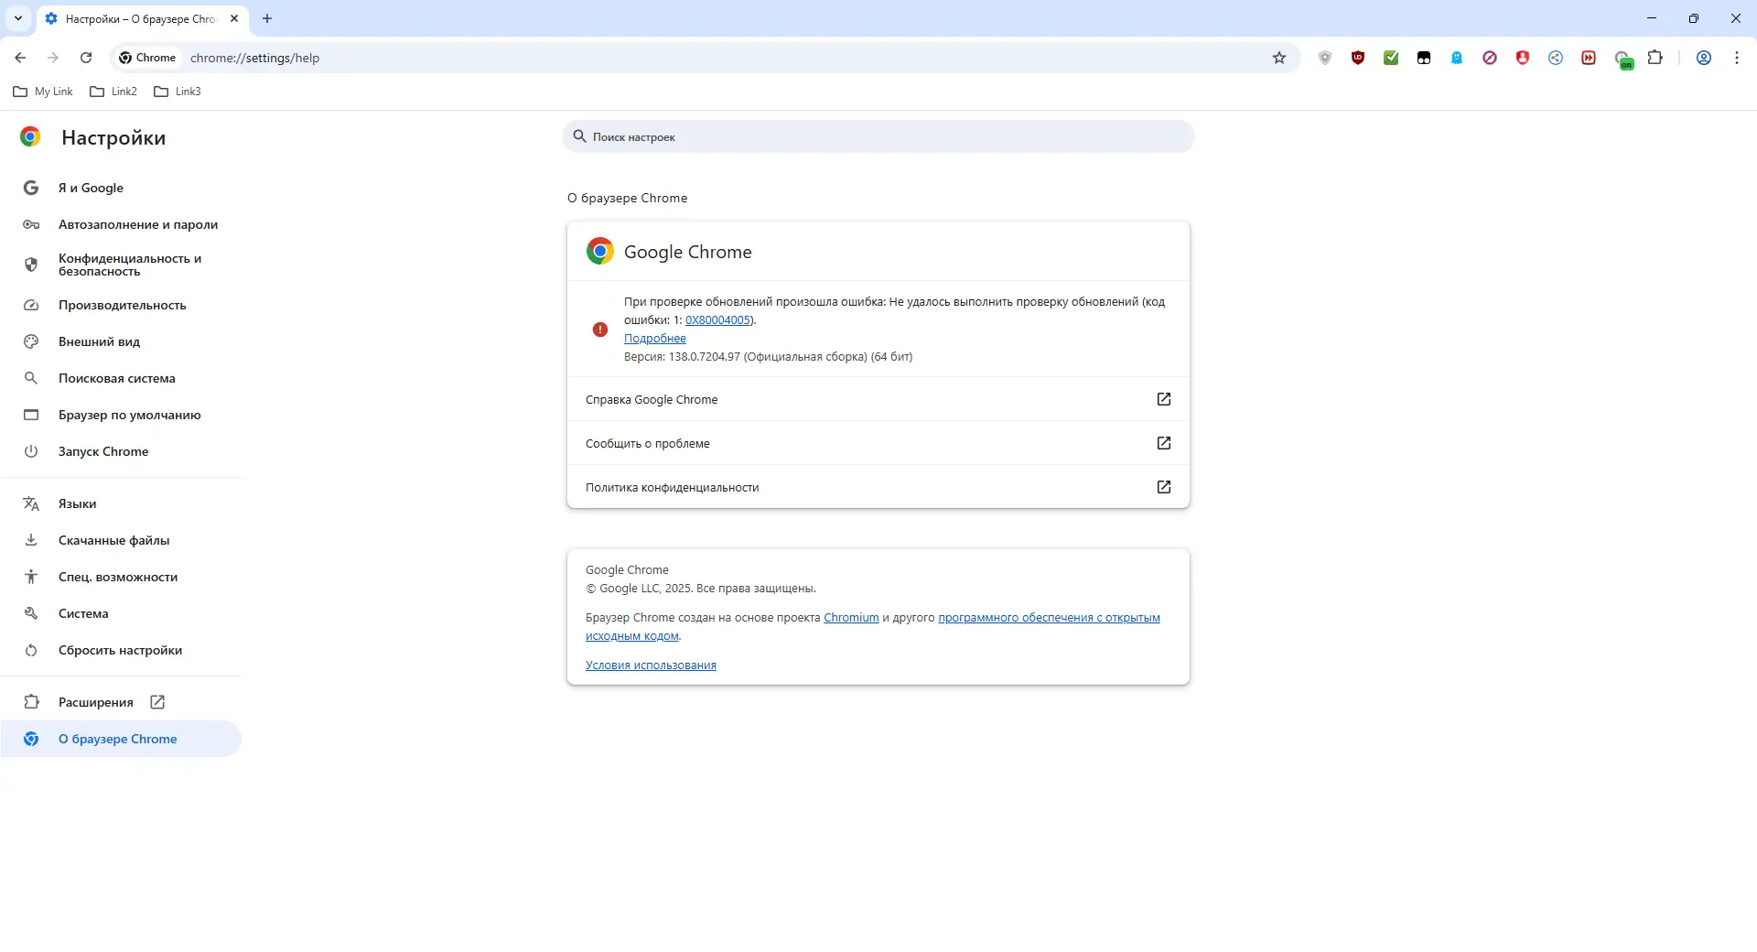Open the red shield person extension icon
1757x952 pixels.
tap(1523, 58)
